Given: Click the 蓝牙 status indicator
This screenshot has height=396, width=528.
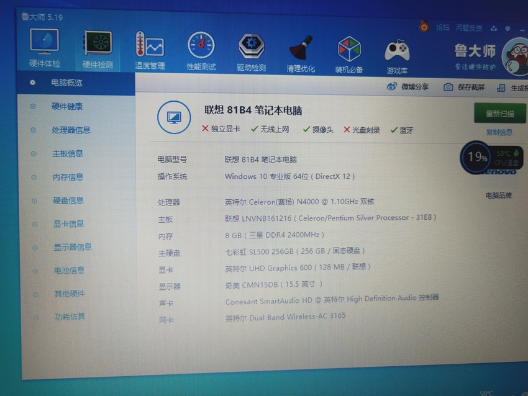Looking at the screenshot, I should pyautogui.click(x=401, y=130).
